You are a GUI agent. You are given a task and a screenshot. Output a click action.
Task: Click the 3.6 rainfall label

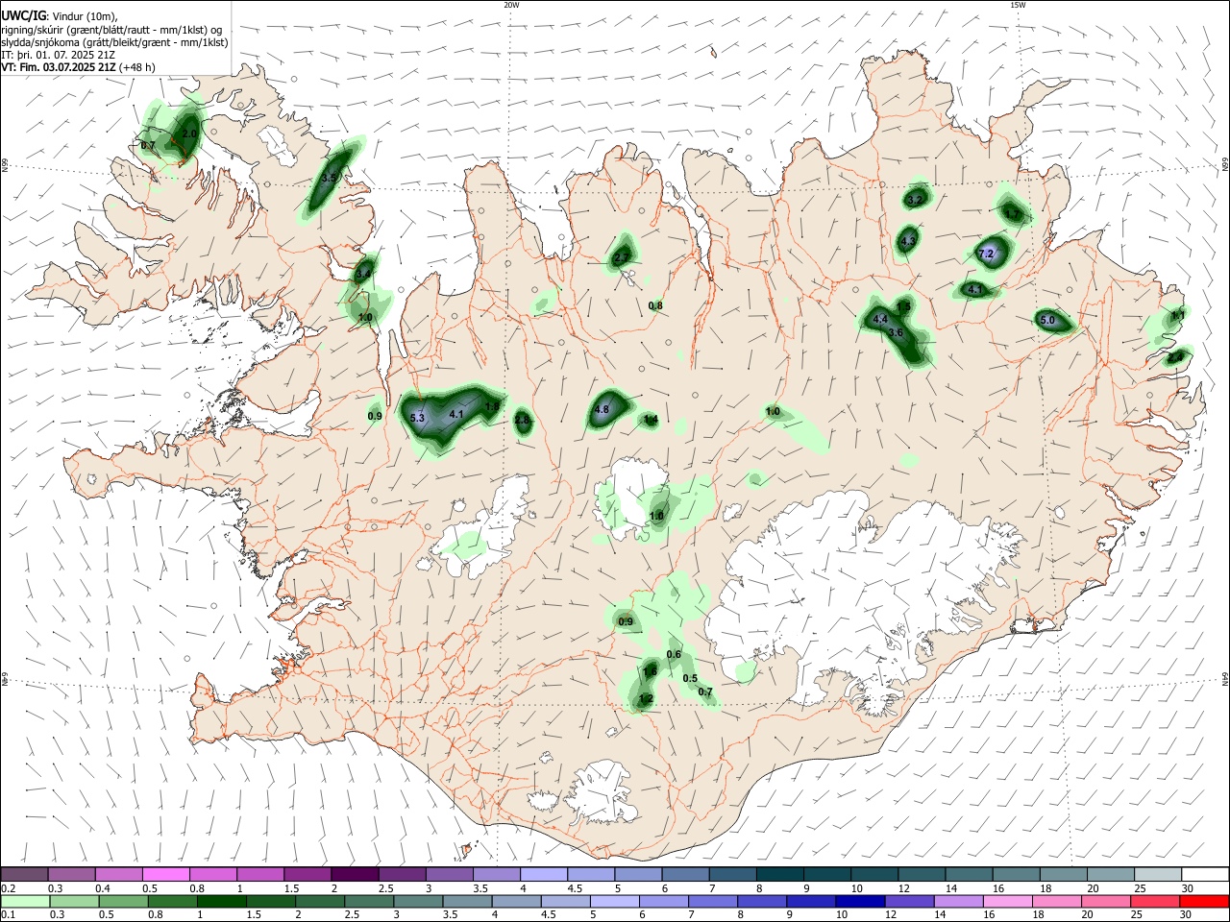coord(896,332)
